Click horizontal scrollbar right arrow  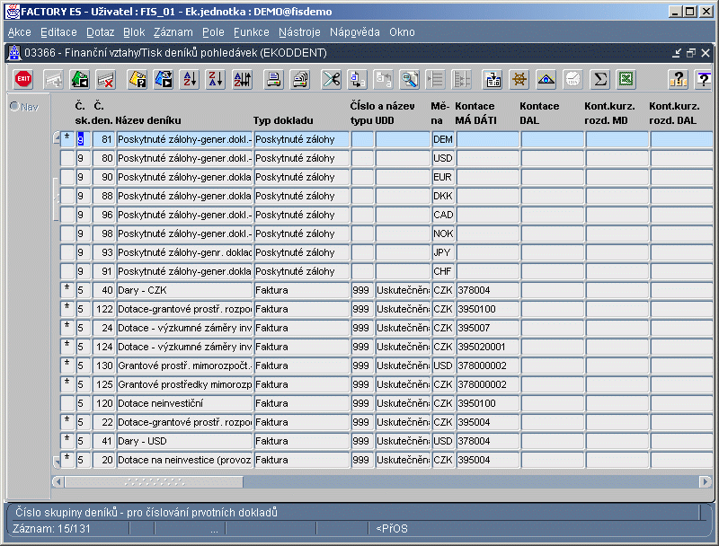pos(706,482)
